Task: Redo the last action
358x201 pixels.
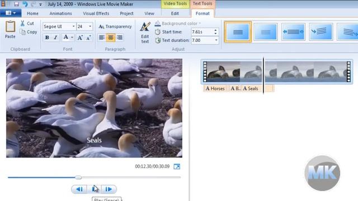Action: 33,4
